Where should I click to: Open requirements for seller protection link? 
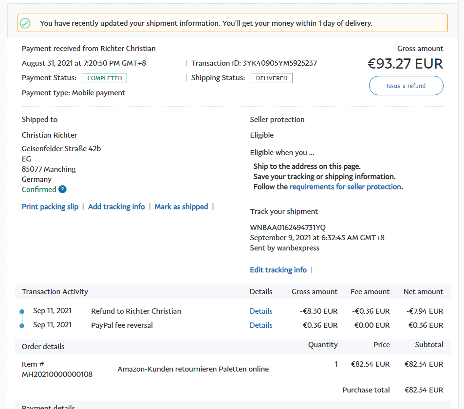[x=345, y=187]
